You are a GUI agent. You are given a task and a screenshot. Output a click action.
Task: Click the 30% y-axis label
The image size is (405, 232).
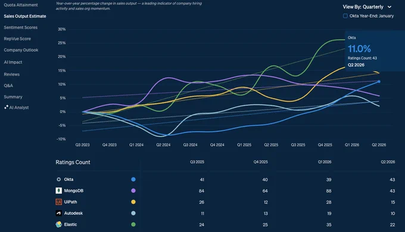(x=61, y=29)
